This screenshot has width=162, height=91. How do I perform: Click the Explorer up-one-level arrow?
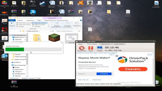(x=20, y=31)
